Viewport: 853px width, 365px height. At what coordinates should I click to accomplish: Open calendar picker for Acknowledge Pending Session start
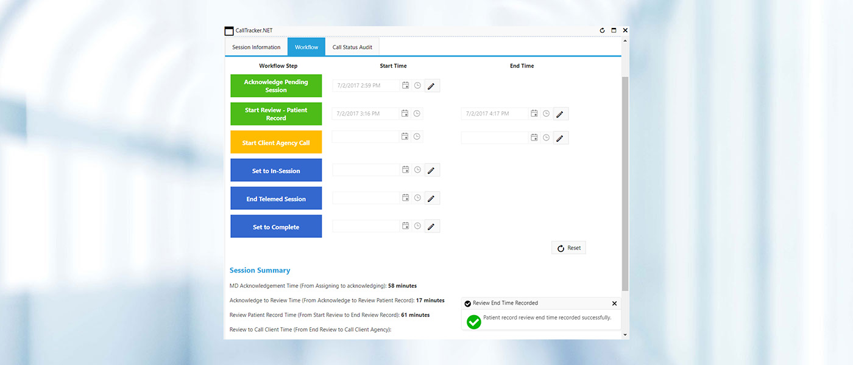[x=405, y=86]
